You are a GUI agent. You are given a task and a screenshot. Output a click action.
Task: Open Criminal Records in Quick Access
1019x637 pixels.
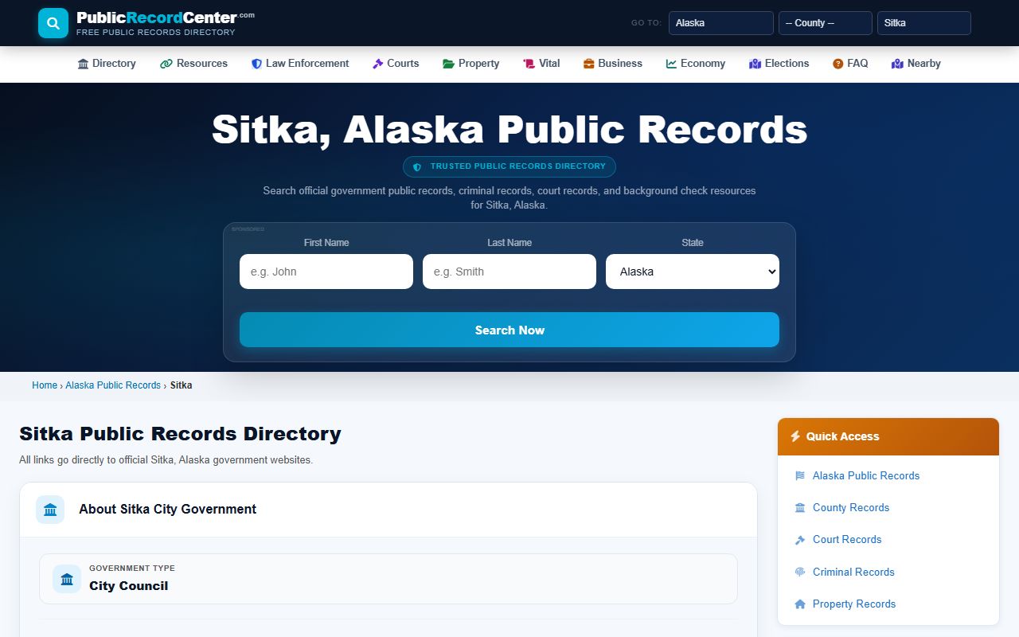pyautogui.click(x=853, y=573)
